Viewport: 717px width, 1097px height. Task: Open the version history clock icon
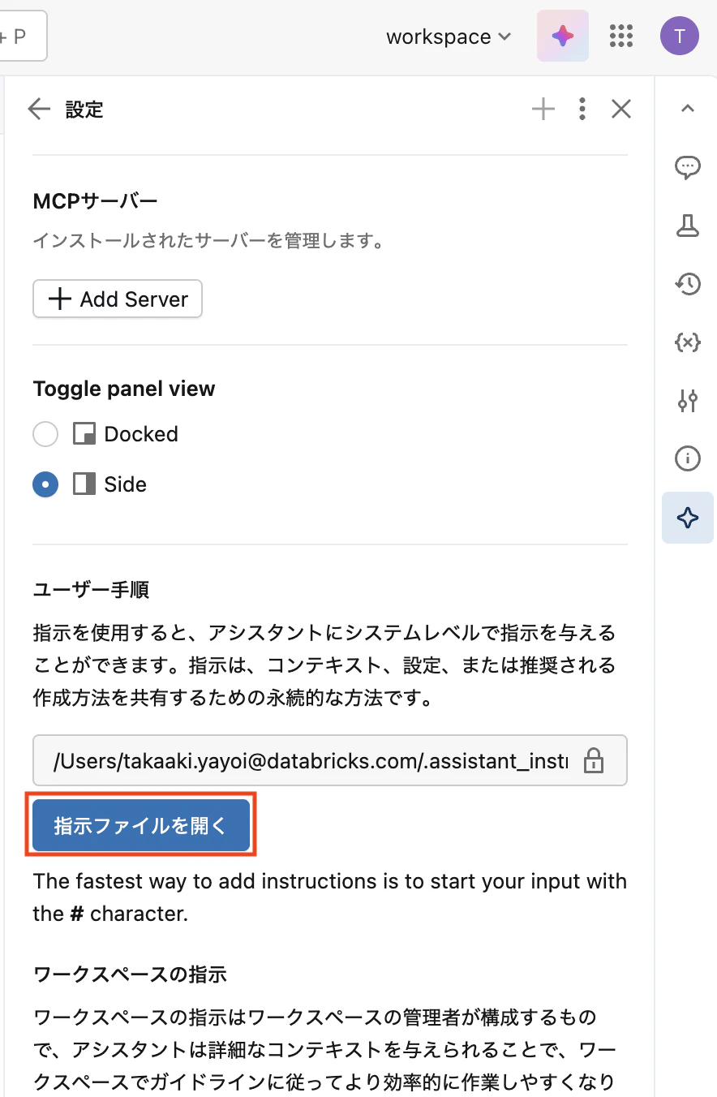687,284
